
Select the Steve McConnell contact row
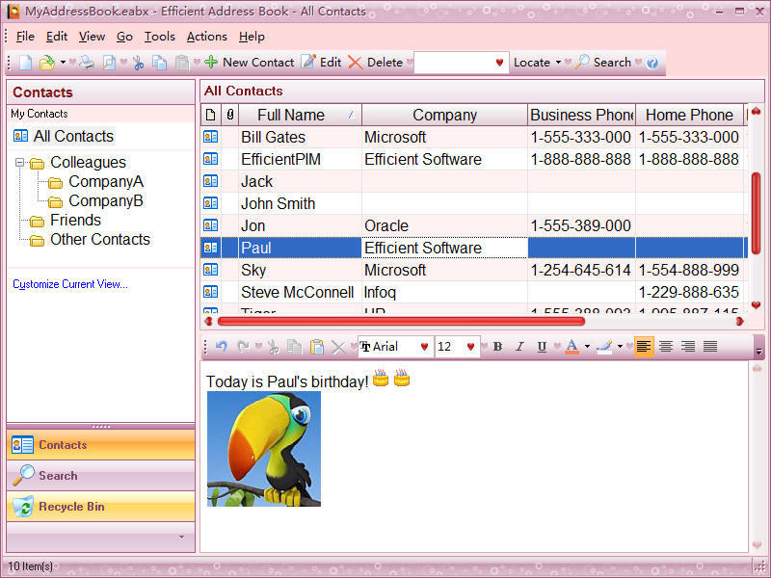pos(474,292)
